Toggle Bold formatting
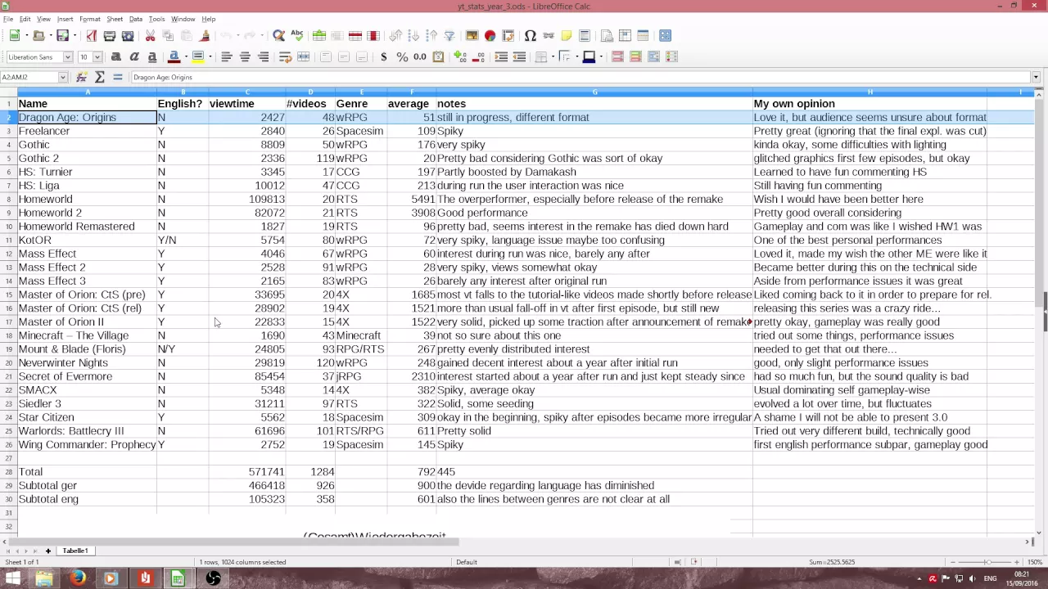Screen dimensions: 1048x589 (115, 57)
